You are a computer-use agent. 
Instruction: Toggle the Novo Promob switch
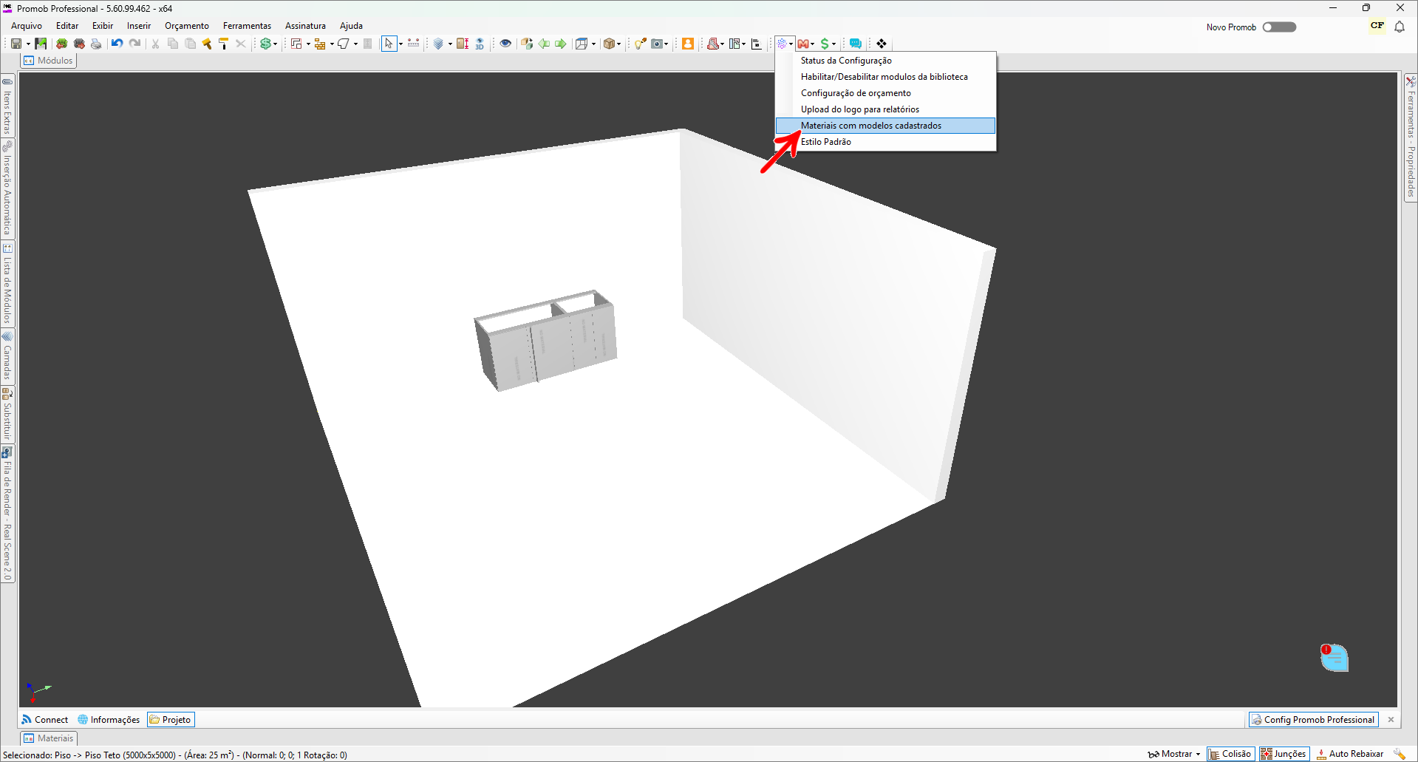(1279, 27)
